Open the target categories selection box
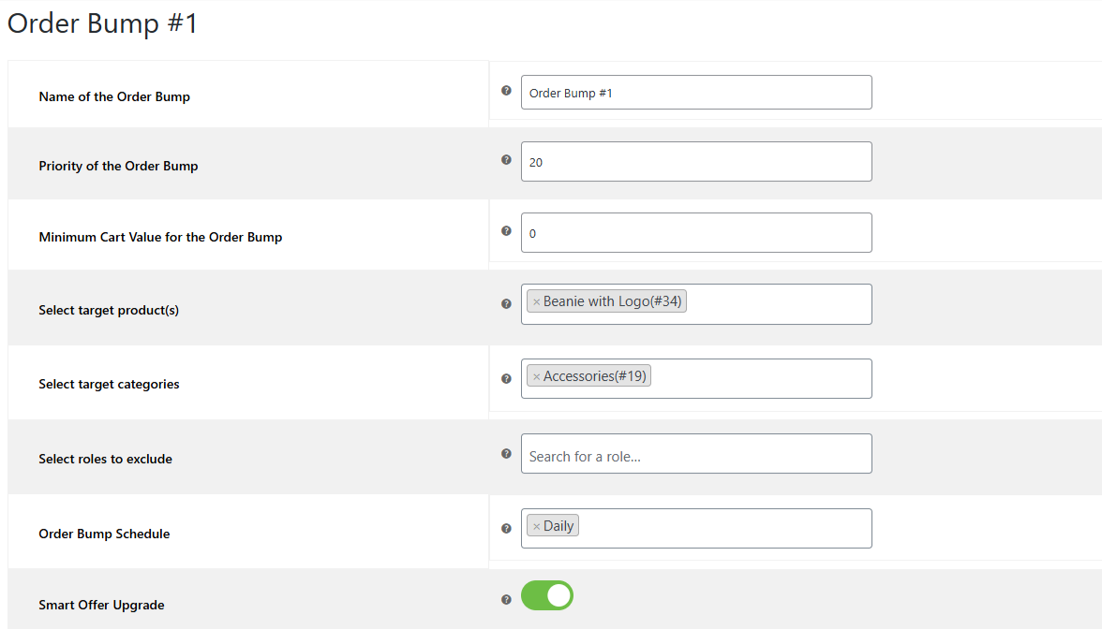The height and width of the screenshot is (629, 1102). [x=759, y=378]
